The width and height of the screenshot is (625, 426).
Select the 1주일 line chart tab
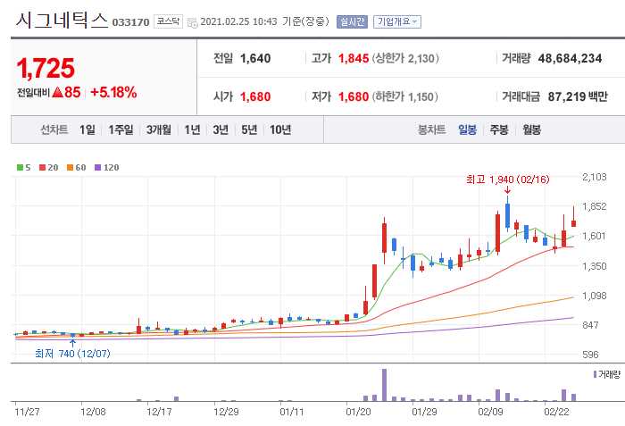121,129
